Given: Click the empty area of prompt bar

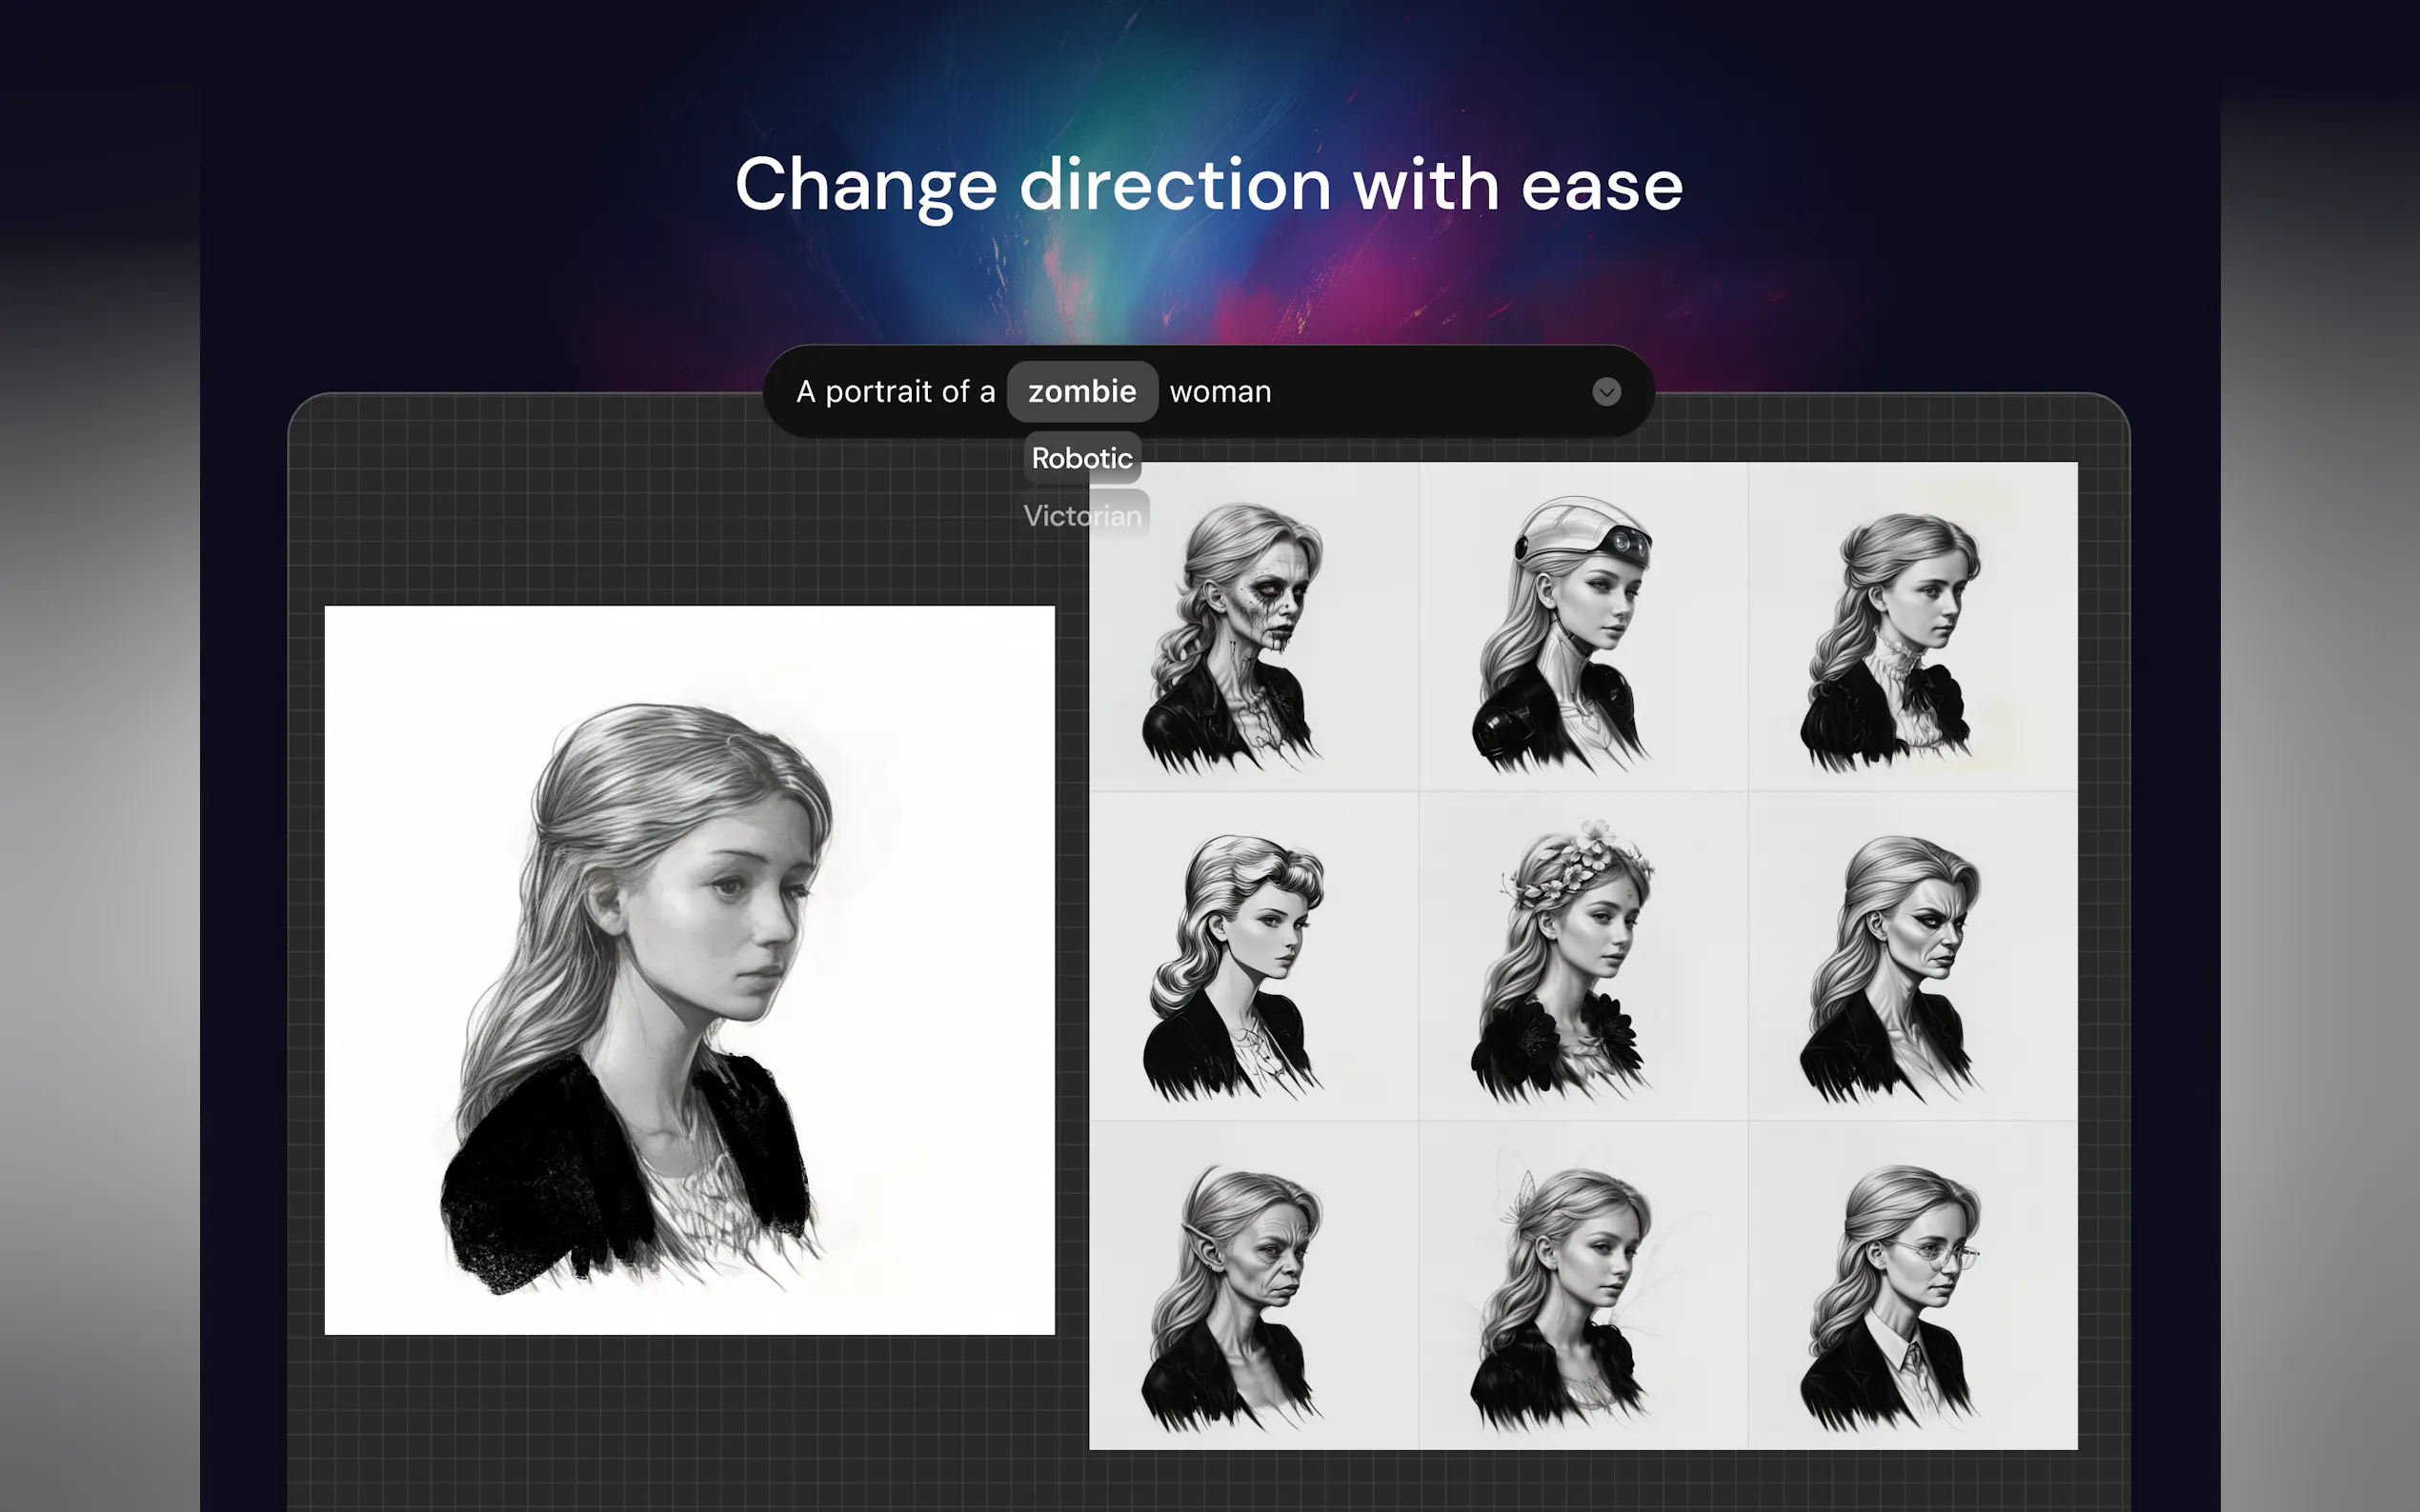Looking at the screenshot, I should (1431, 392).
